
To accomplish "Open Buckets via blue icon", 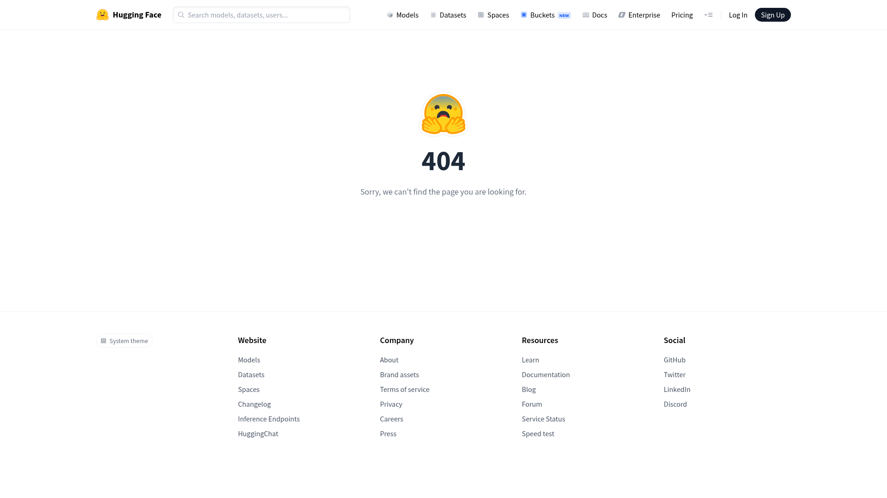I will (524, 15).
